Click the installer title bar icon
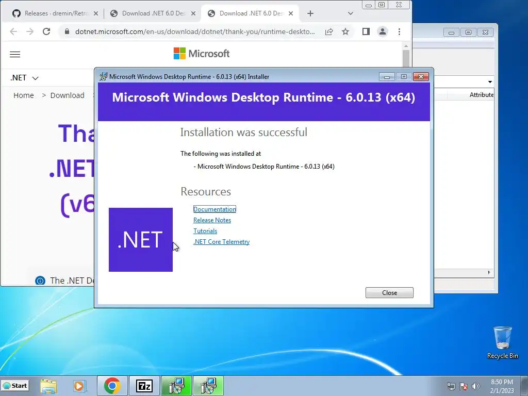Image resolution: width=528 pixels, height=396 pixels. click(x=103, y=76)
